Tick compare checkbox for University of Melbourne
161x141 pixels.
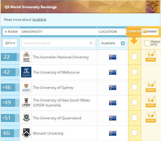(x=134, y=72)
